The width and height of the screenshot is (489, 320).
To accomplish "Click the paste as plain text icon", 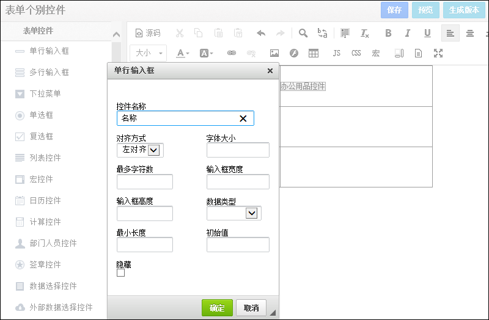I will coord(238,33).
